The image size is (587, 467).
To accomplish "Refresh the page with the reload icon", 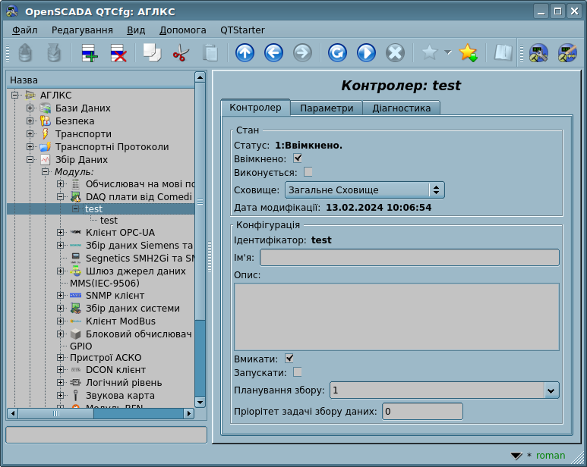I will point(337,53).
